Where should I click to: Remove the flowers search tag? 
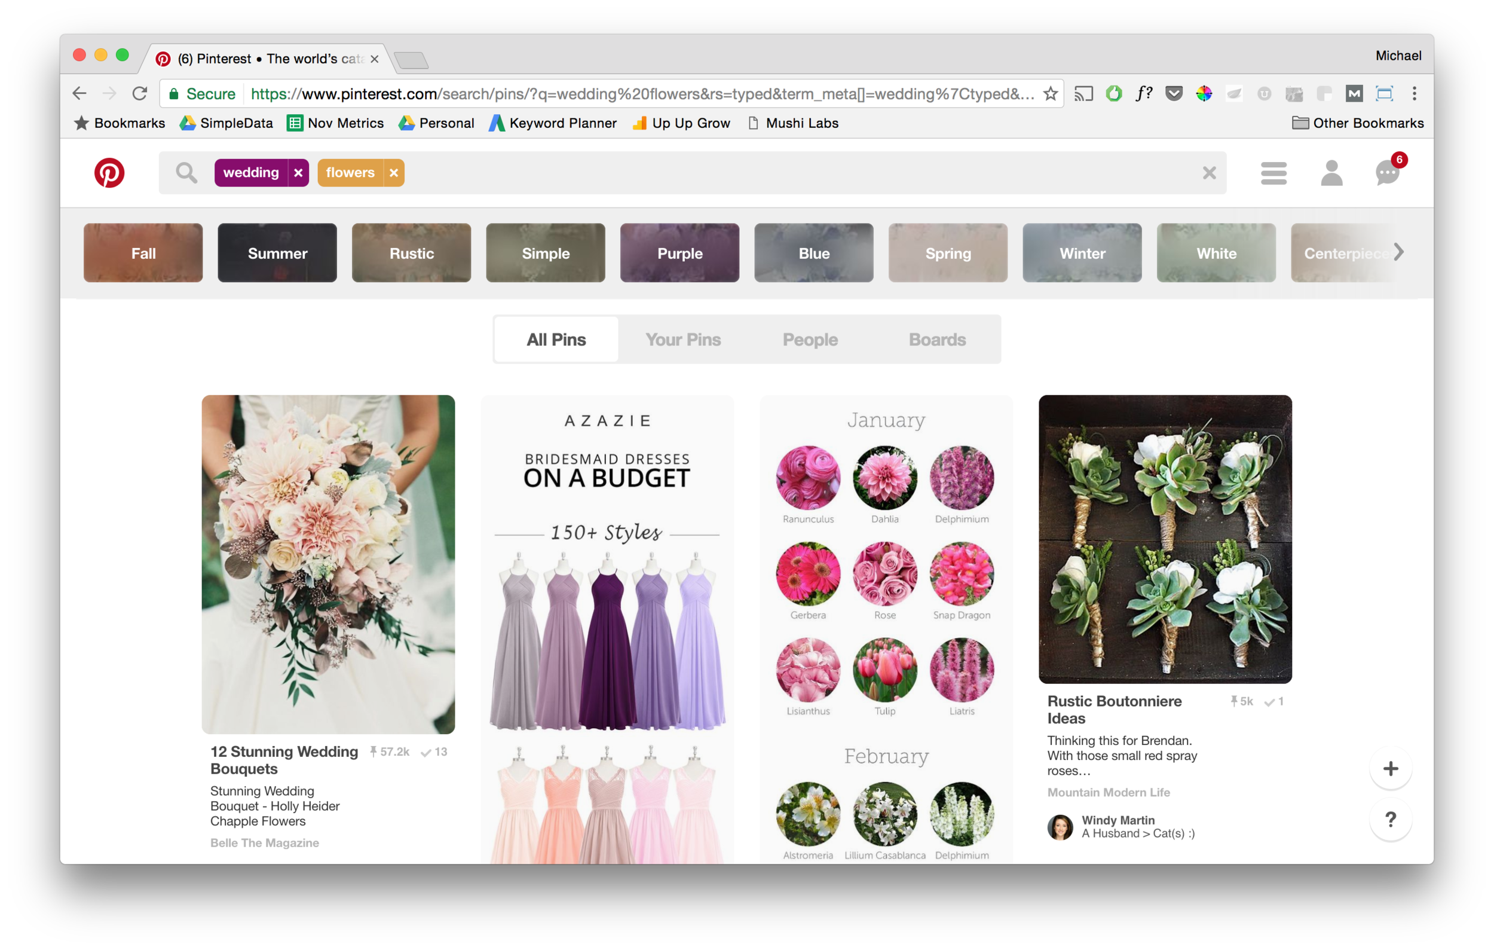(393, 173)
